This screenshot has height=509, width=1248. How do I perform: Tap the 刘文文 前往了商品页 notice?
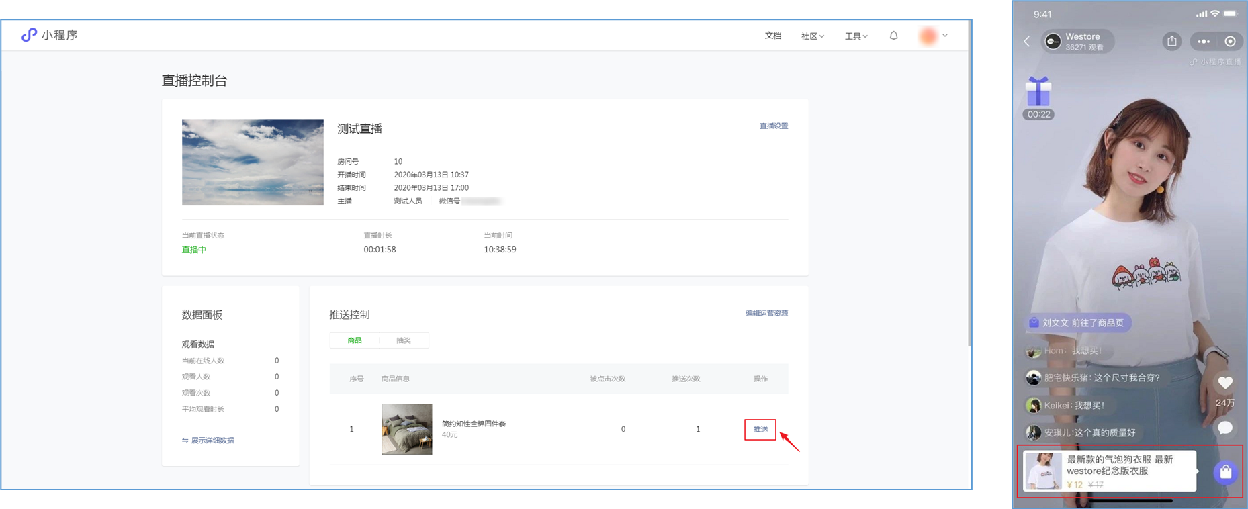pyautogui.click(x=1078, y=323)
